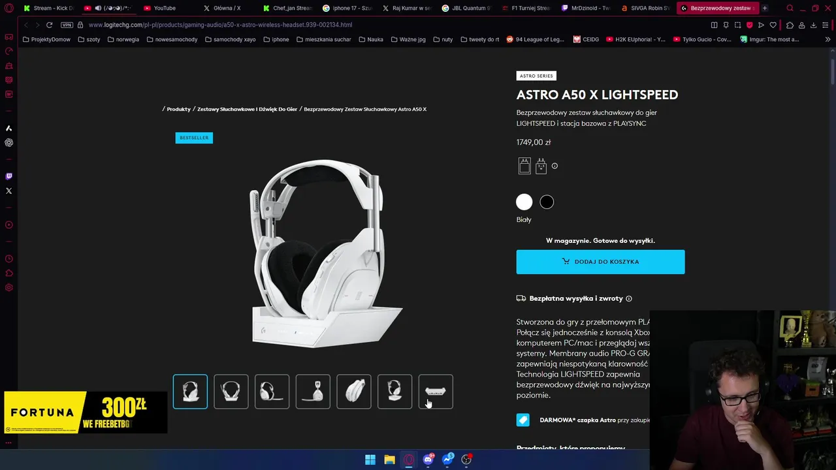Show info next to Bezpłatna wysyłka i zwroty
The height and width of the screenshot is (470, 836).
[x=629, y=298]
